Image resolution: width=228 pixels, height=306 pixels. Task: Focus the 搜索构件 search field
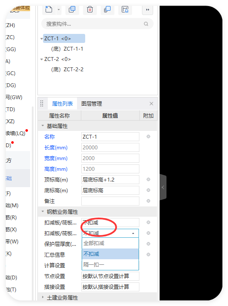click(x=97, y=24)
